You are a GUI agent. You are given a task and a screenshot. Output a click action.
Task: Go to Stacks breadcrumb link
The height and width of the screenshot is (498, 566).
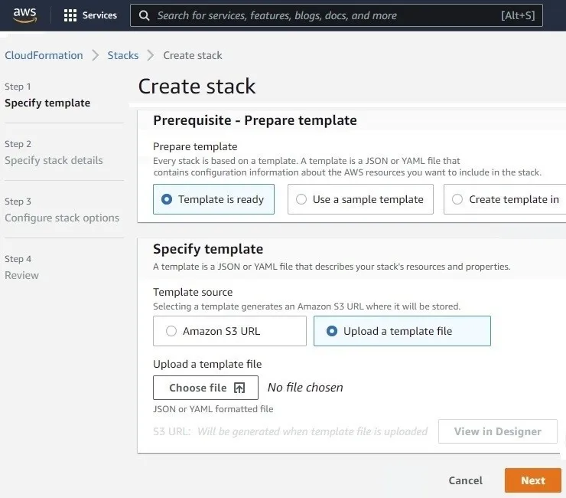tap(122, 55)
